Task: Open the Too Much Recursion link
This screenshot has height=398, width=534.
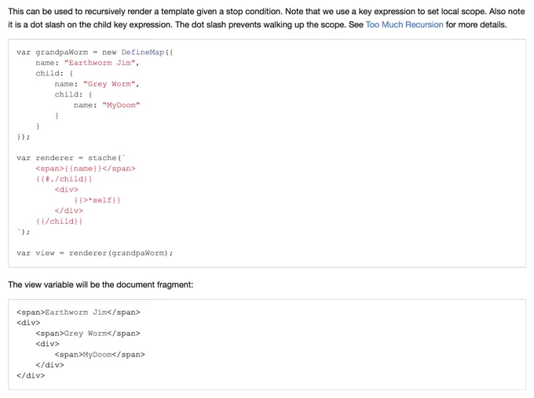Action: click(x=404, y=24)
